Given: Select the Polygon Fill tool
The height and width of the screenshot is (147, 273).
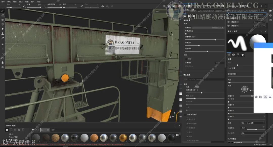Looking at the screenshot, I should point(3,24).
